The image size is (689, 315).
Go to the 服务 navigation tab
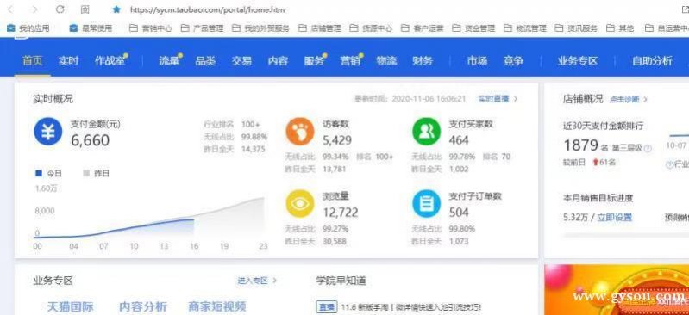click(314, 61)
